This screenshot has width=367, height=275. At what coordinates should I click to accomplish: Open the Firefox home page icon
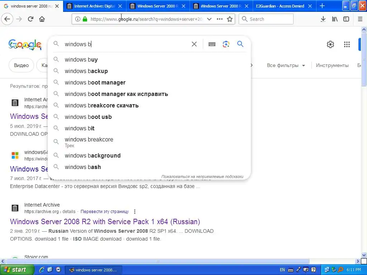point(42,19)
